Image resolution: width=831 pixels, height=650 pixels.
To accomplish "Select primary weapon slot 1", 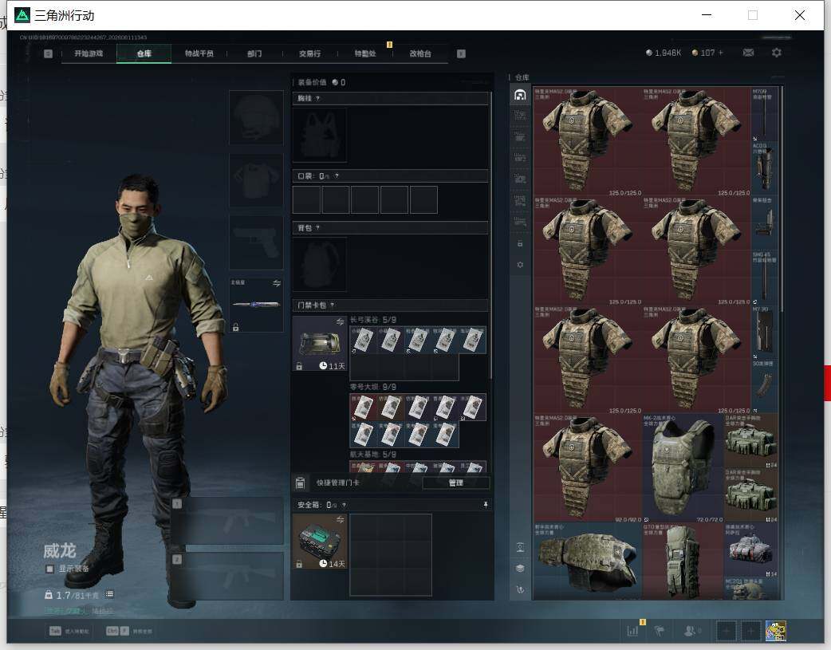I will tap(228, 521).
